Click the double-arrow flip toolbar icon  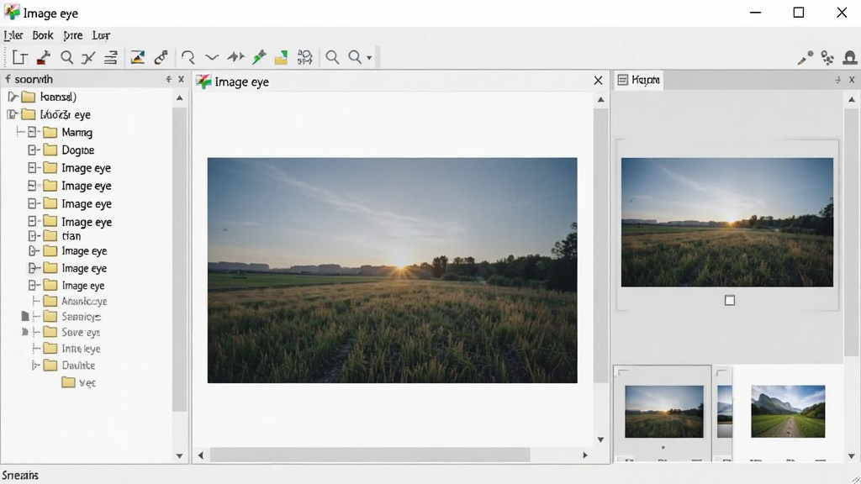(x=236, y=57)
